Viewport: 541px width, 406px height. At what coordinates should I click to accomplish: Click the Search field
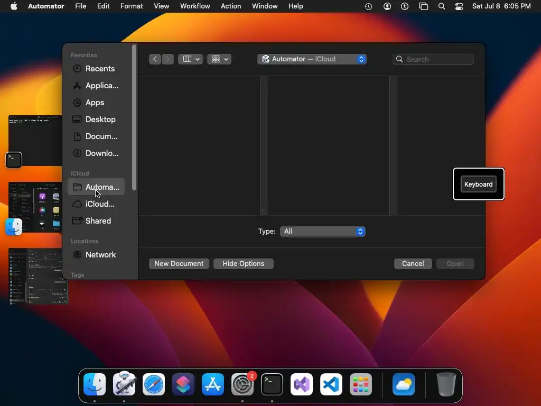433,59
